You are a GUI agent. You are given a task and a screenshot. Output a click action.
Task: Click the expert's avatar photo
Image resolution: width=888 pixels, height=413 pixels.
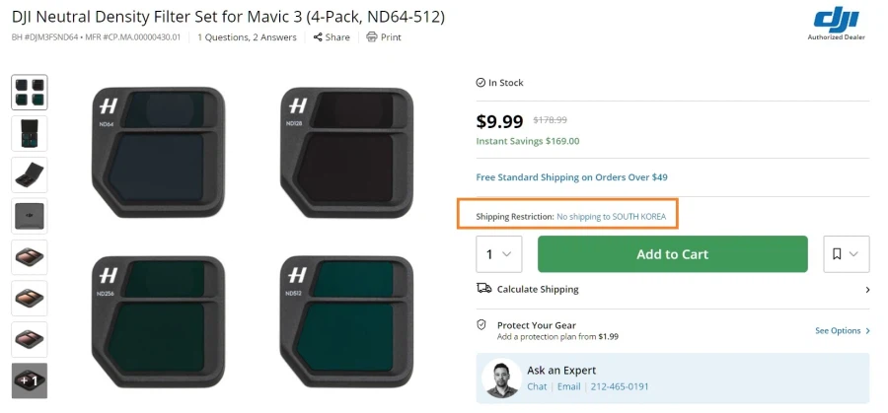pos(502,379)
